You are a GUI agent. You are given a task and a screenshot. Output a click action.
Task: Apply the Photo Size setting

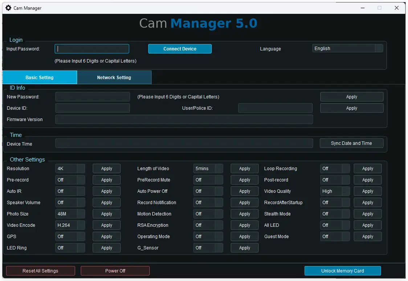click(x=107, y=214)
